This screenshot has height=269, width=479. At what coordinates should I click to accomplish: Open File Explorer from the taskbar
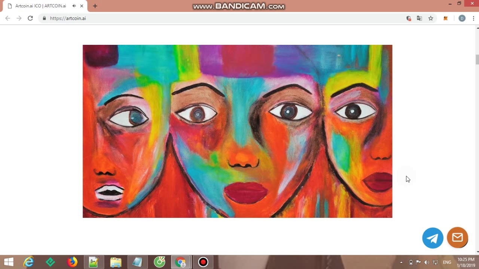(116, 262)
